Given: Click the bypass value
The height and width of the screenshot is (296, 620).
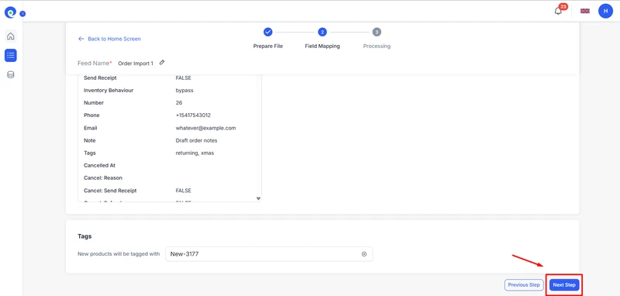Looking at the screenshot, I should click(184, 90).
